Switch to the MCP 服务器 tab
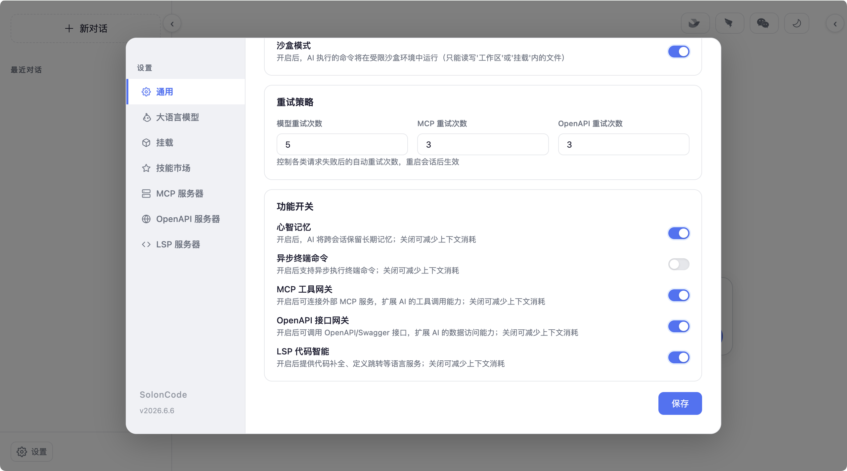The image size is (847, 471). (x=186, y=194)
